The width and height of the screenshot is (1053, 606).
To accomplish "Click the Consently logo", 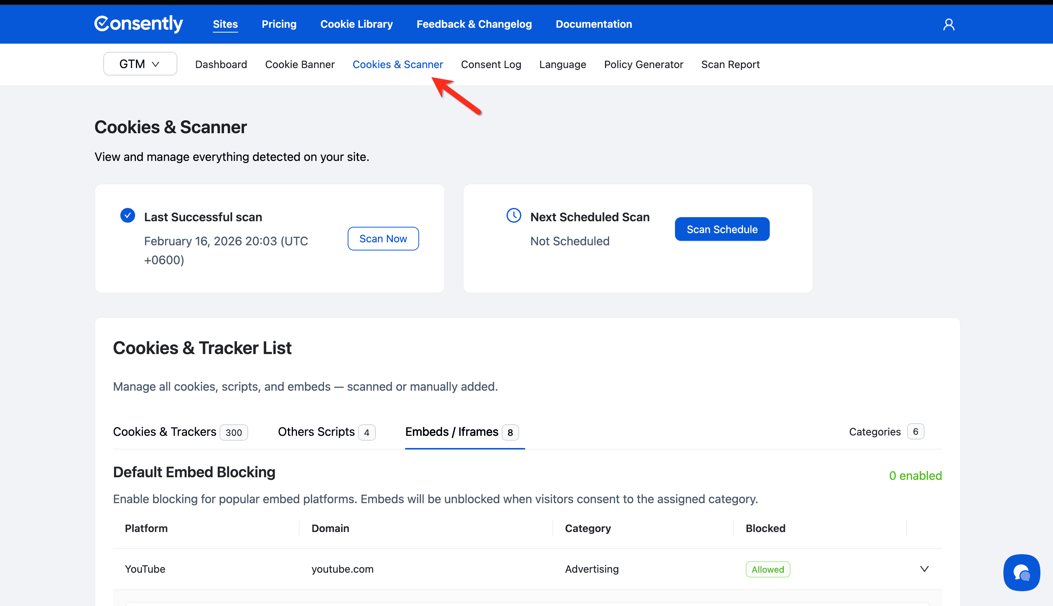I will click(x=138, y=24).
